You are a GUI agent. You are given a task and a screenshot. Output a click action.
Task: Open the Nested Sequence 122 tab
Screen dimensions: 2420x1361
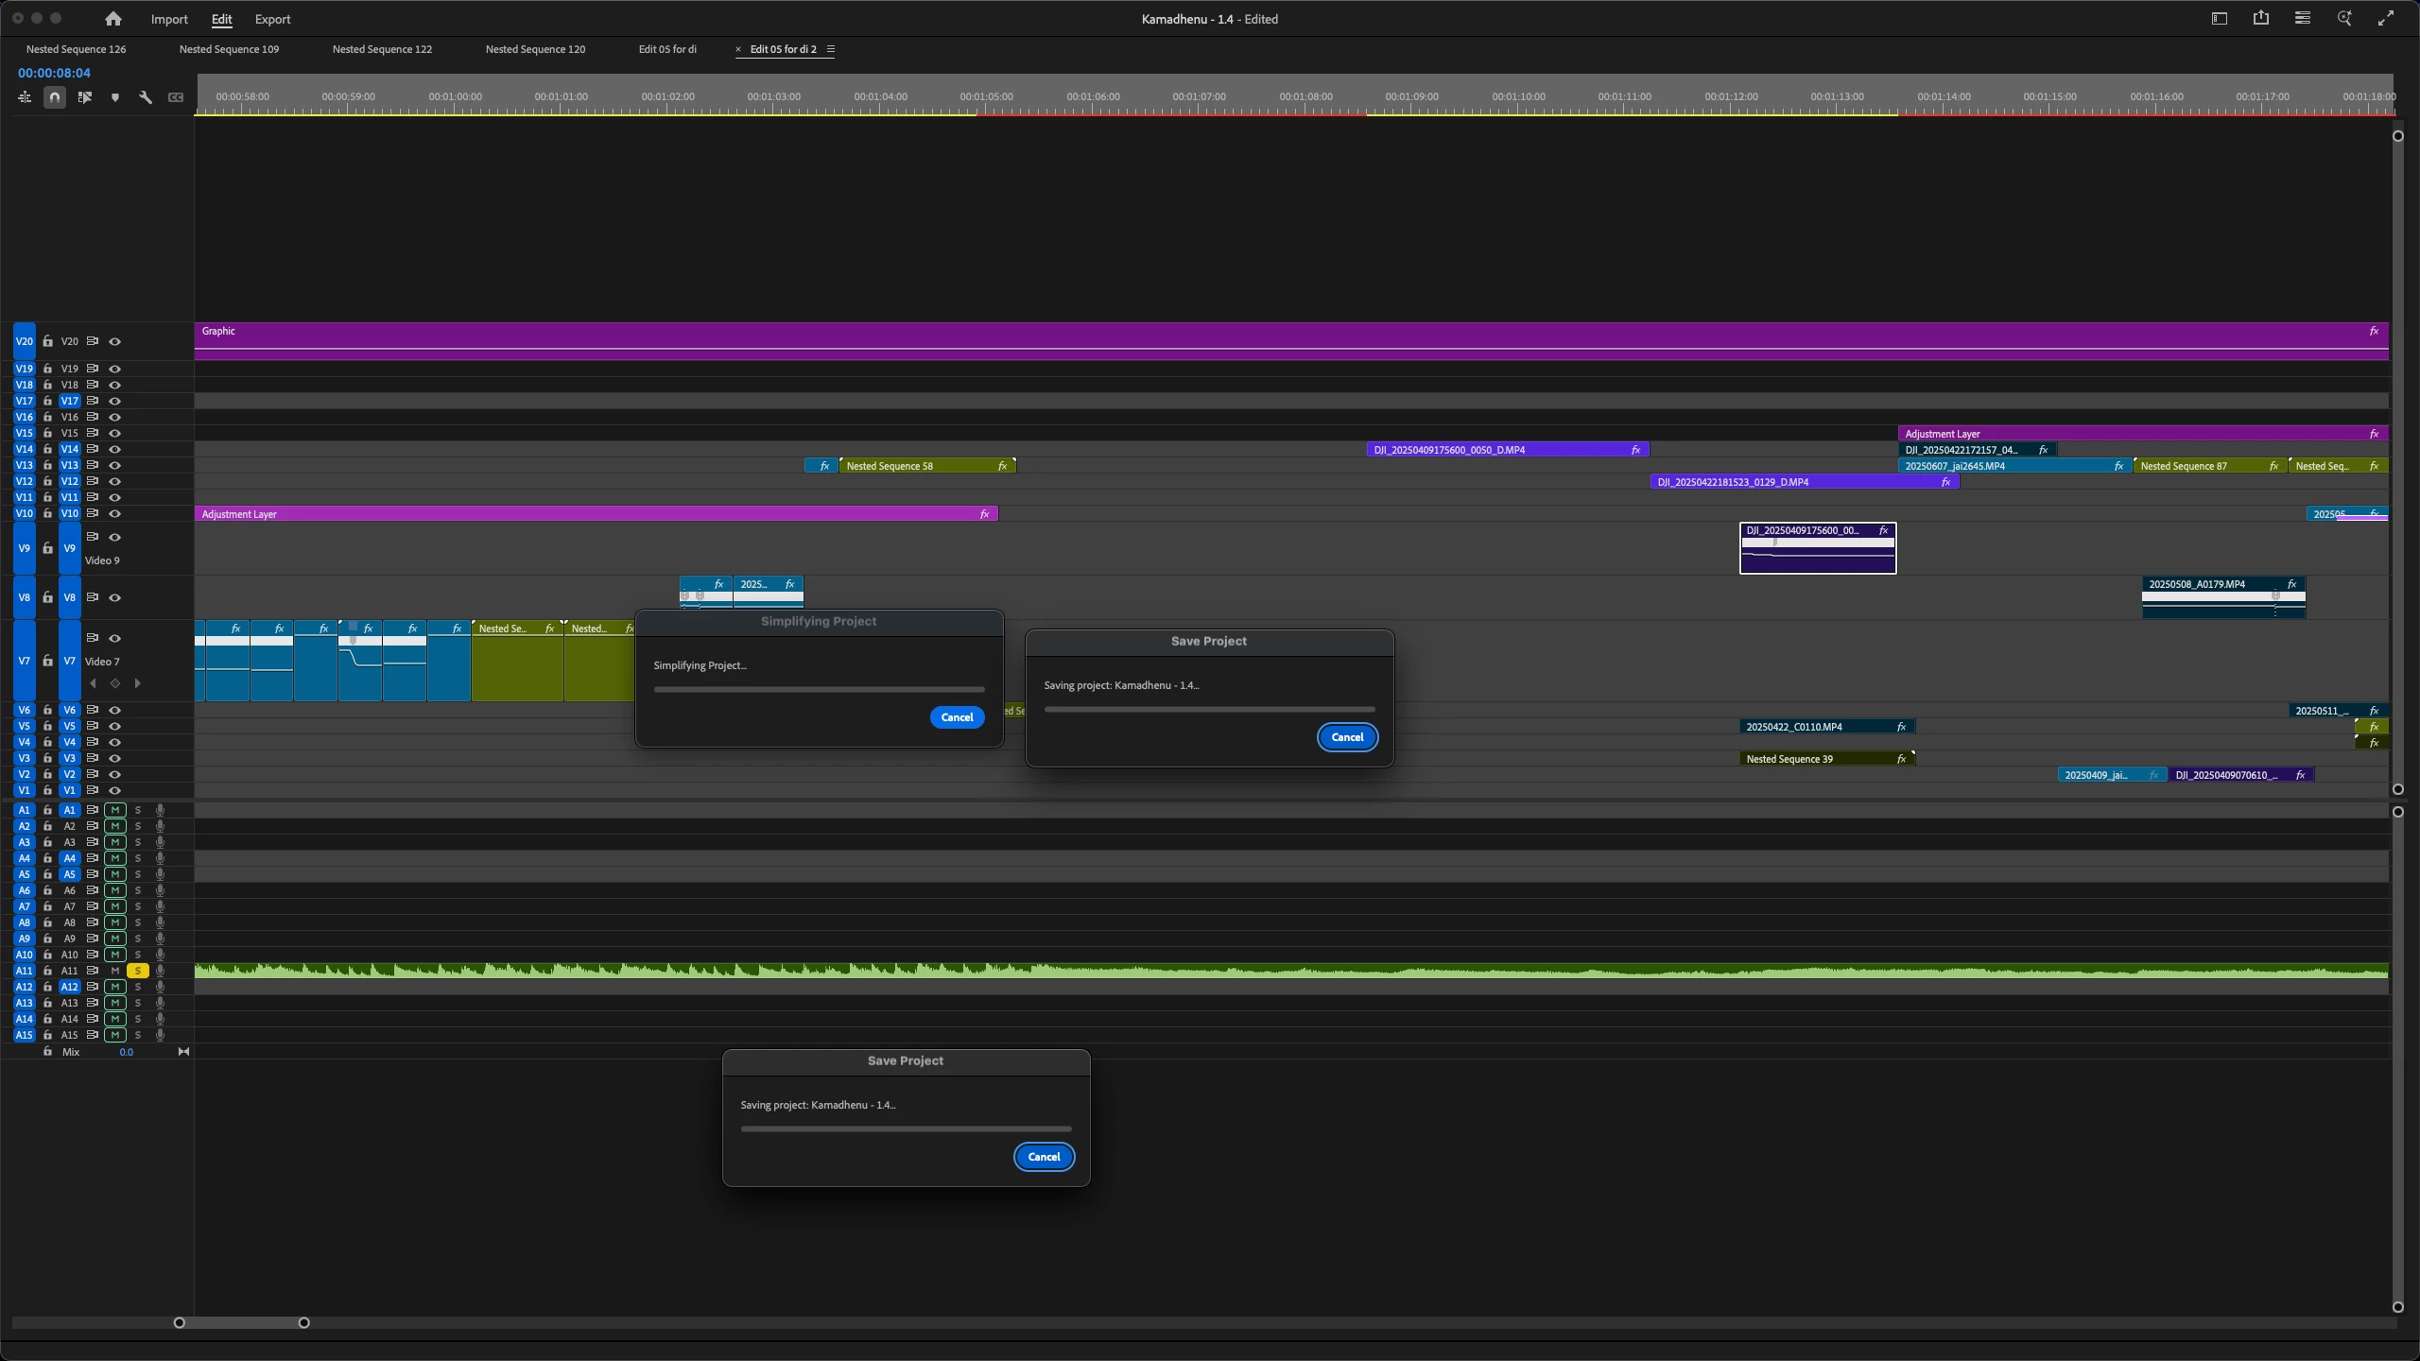click(x=382, y=49)
